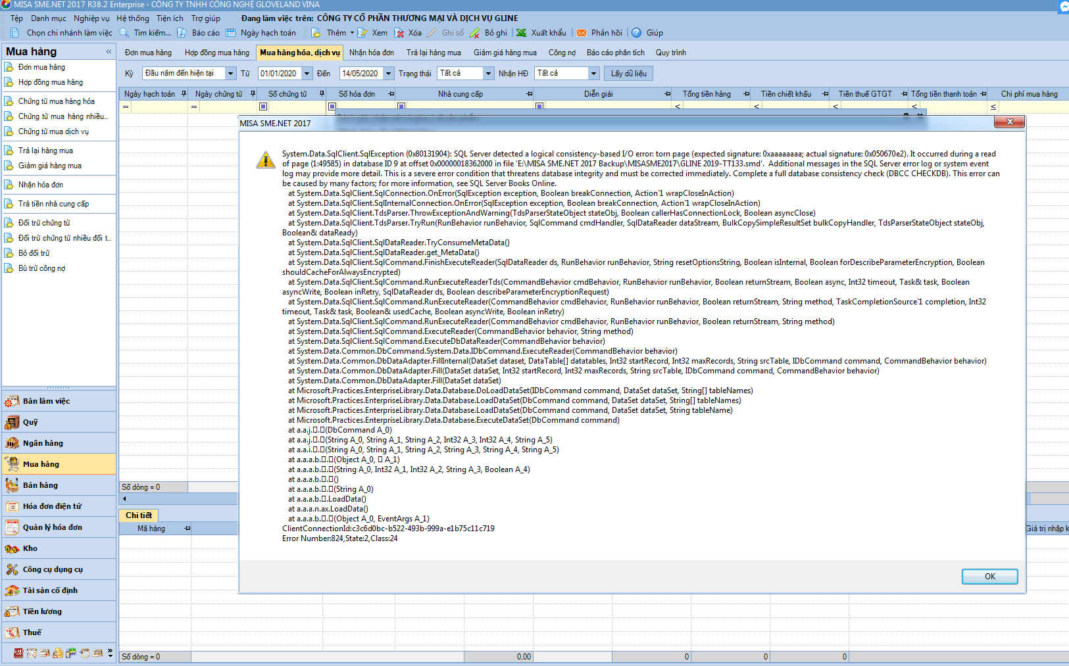This screenshot has width=1069, height=666.
Task: Click the Tìm kiếm search icon
Action: coord(124,33)
